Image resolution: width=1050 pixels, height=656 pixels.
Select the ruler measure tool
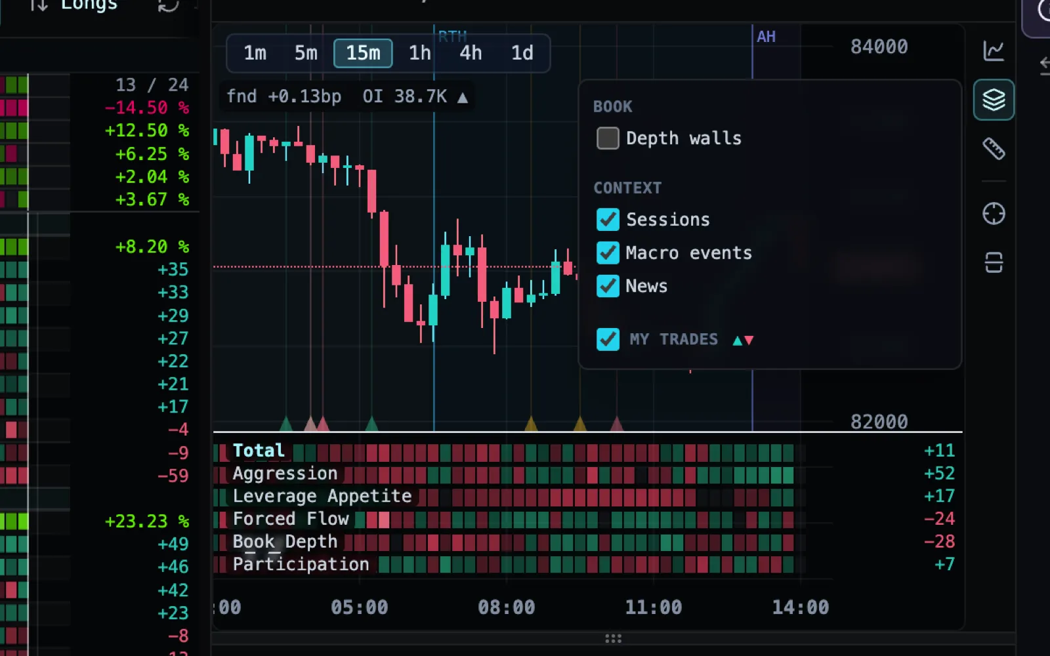tap(994, 149)
